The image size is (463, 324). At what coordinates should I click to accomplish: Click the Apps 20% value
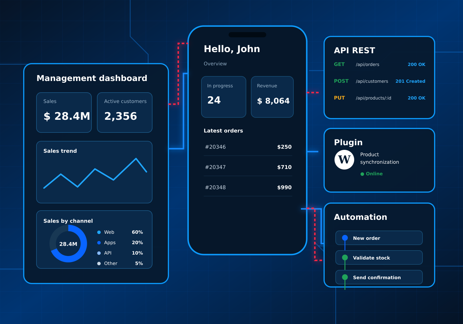pos(137,243)
